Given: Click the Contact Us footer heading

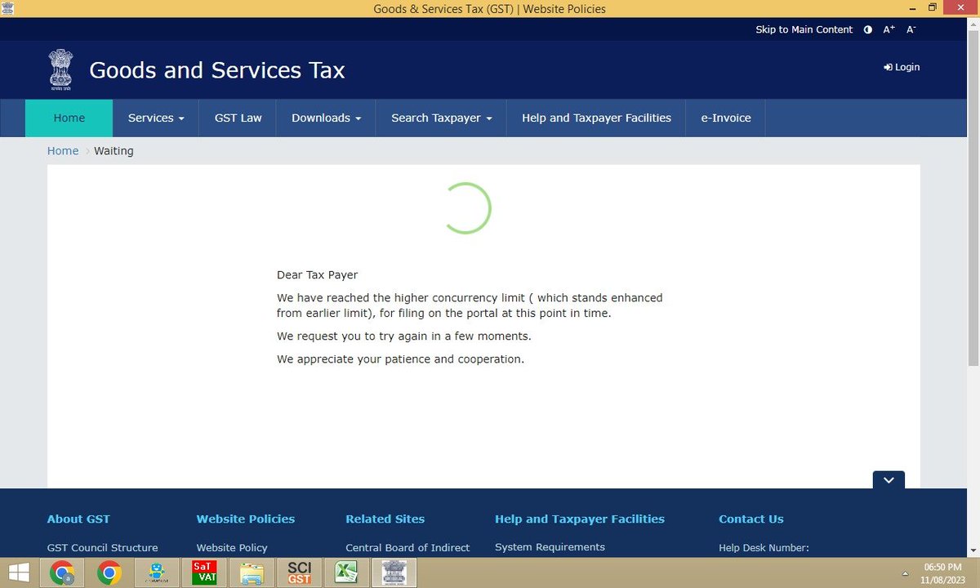Looking at the screenshot, I should (751, 519).
